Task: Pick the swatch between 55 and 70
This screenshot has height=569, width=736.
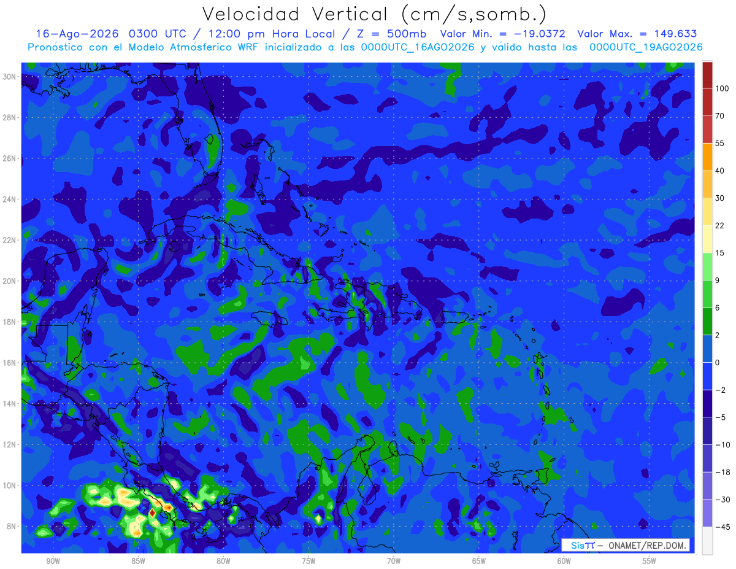Action: coord(707,129)
